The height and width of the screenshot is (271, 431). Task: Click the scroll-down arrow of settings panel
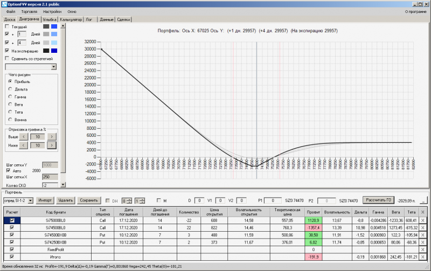(63, 185)
